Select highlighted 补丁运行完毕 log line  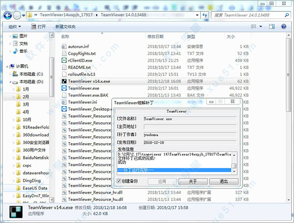tap(174, 170)
